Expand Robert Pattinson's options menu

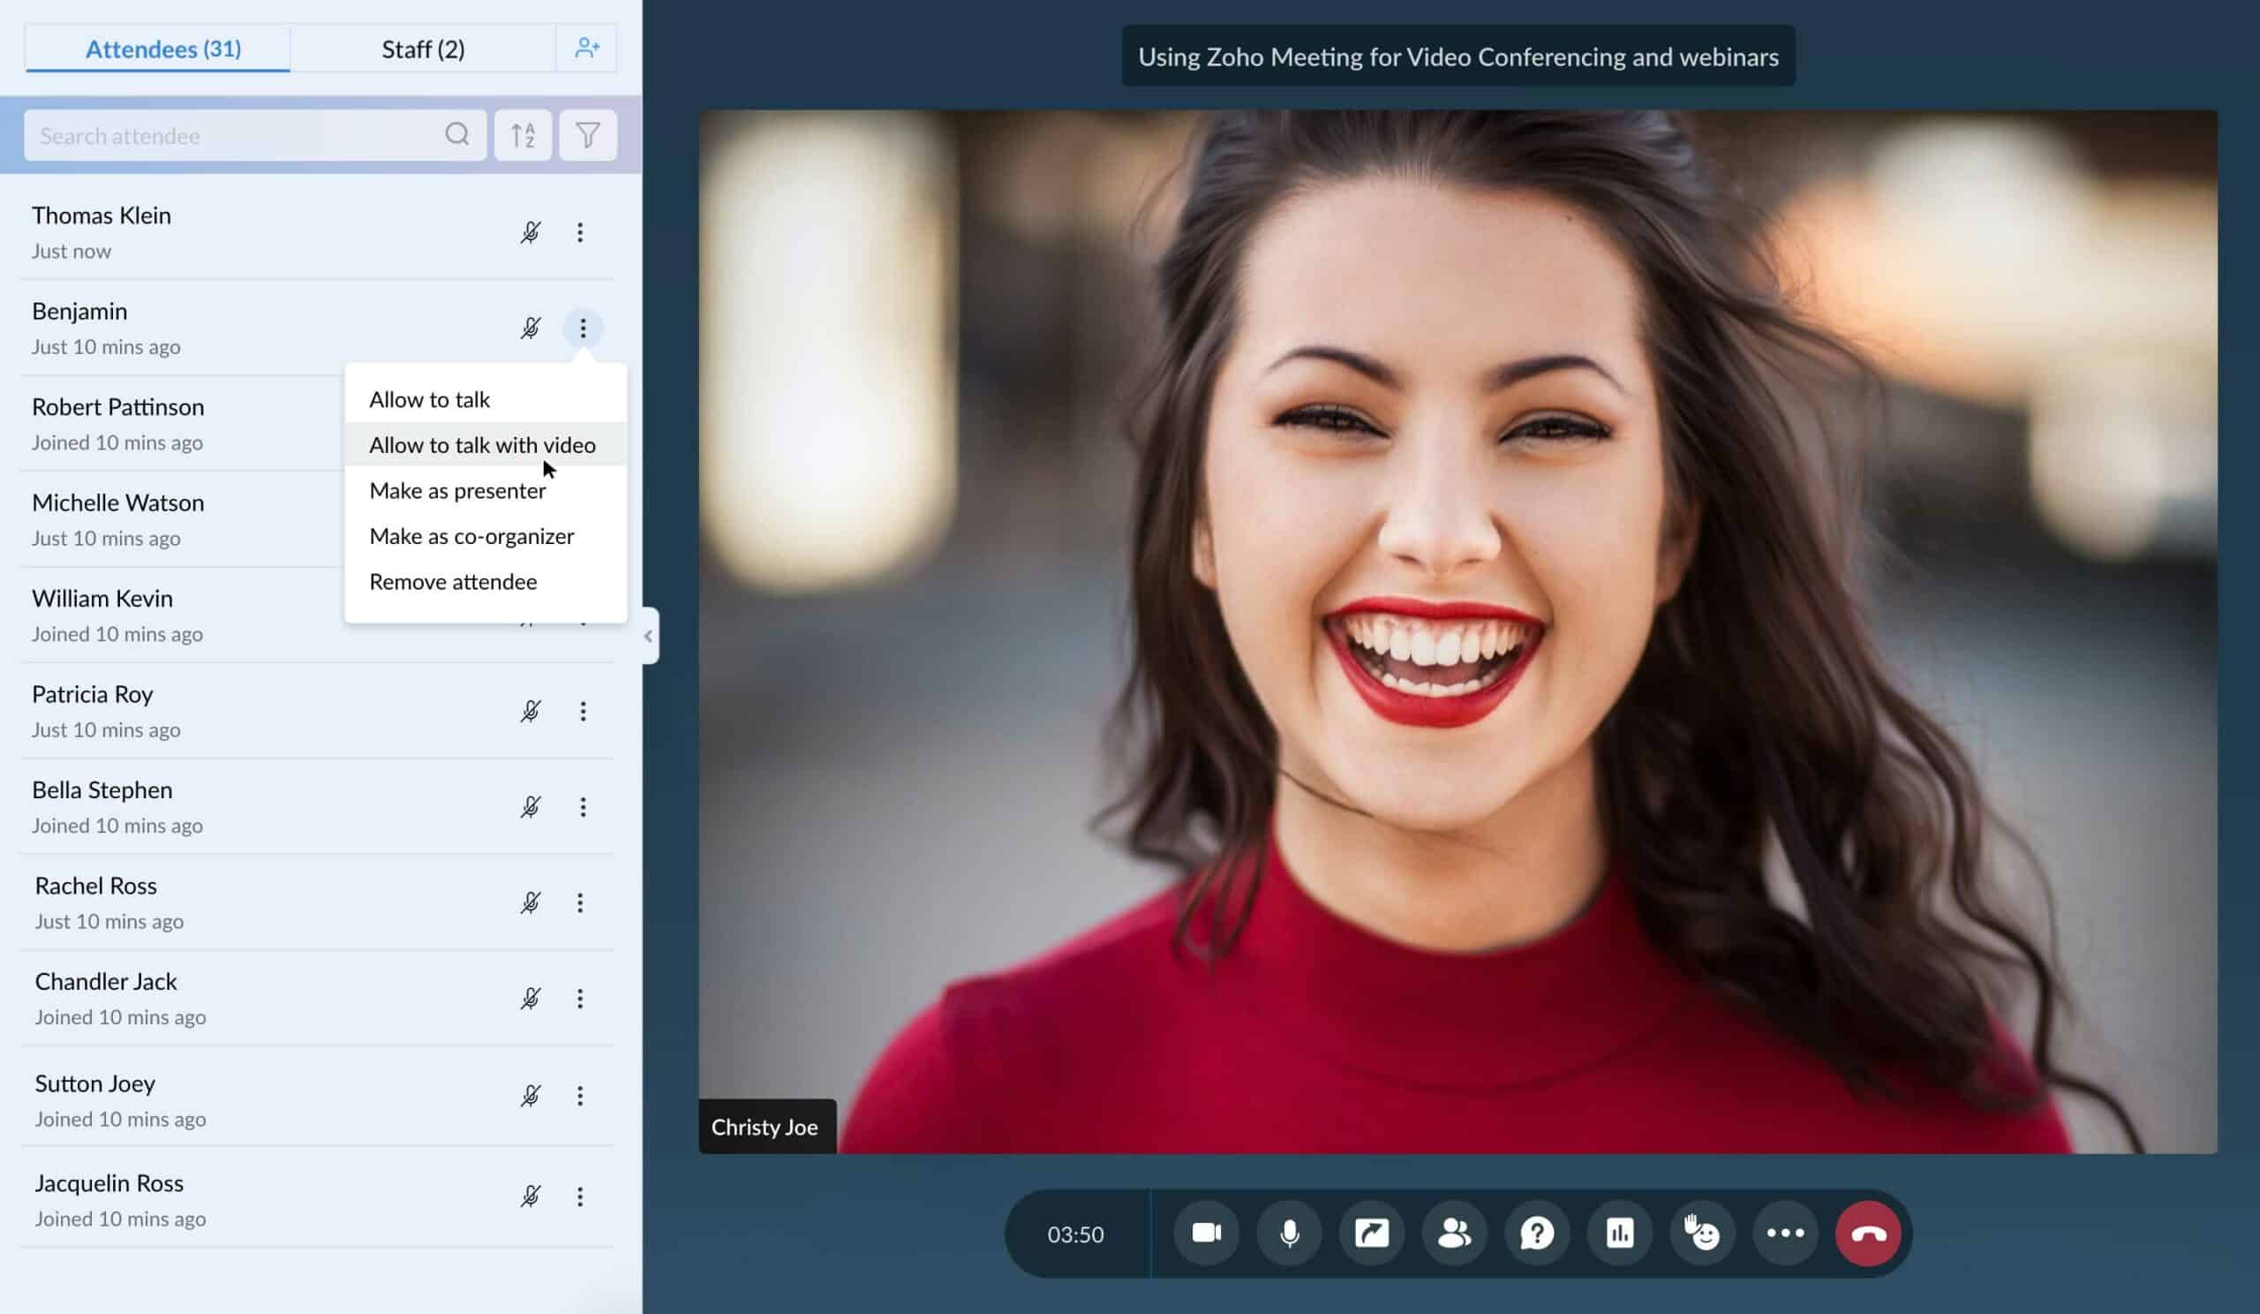tap(582, 422)
